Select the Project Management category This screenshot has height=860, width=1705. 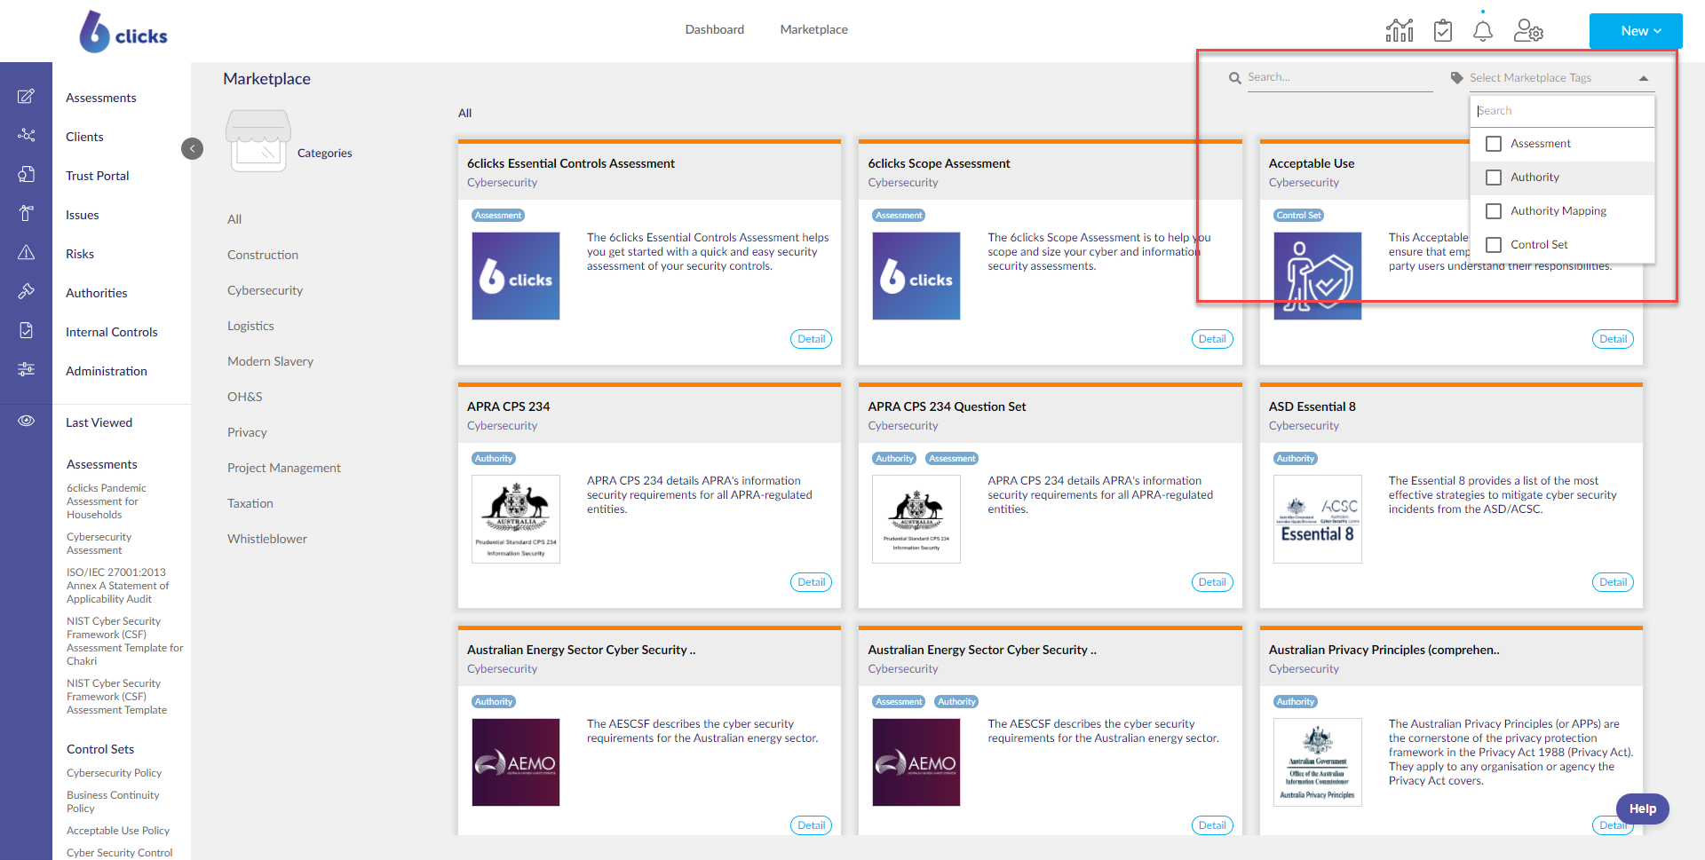click(x=284, y=468)
